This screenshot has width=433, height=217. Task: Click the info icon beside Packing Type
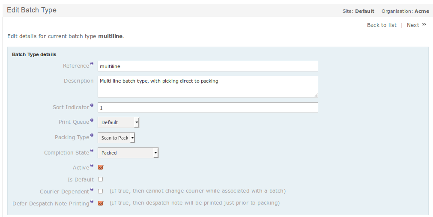point(92,136)
